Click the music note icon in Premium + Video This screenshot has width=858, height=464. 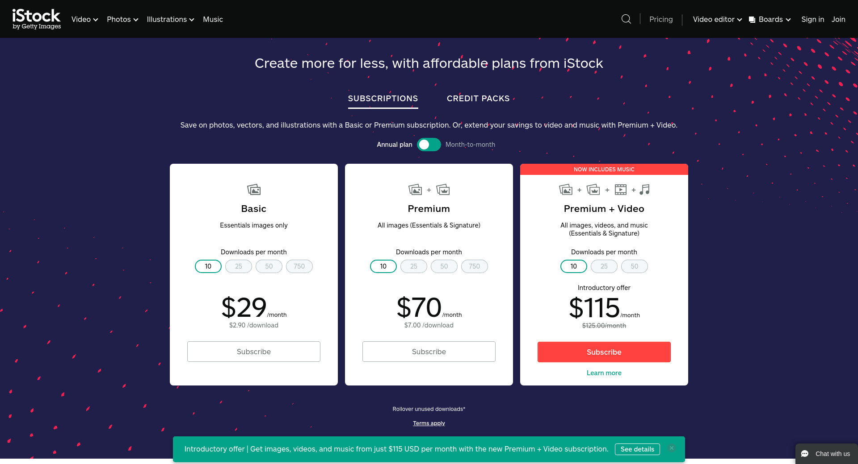pyautogui.click(x=644, y=190)
